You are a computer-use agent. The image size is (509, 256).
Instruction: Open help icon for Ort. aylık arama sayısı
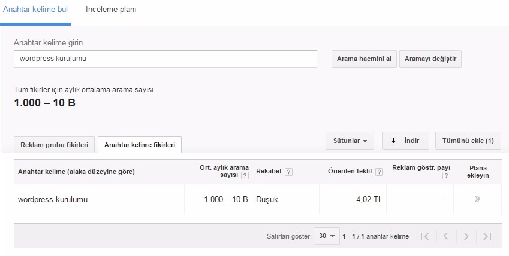coord(245,176)
